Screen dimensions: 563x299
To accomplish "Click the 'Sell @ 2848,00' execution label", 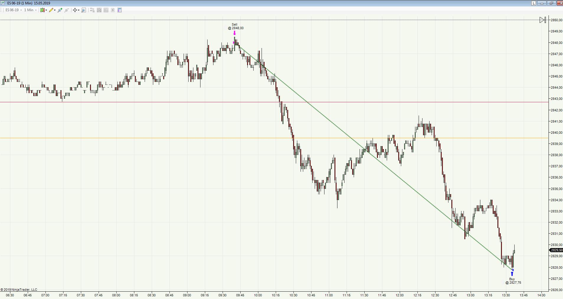I will coord(236,27).
